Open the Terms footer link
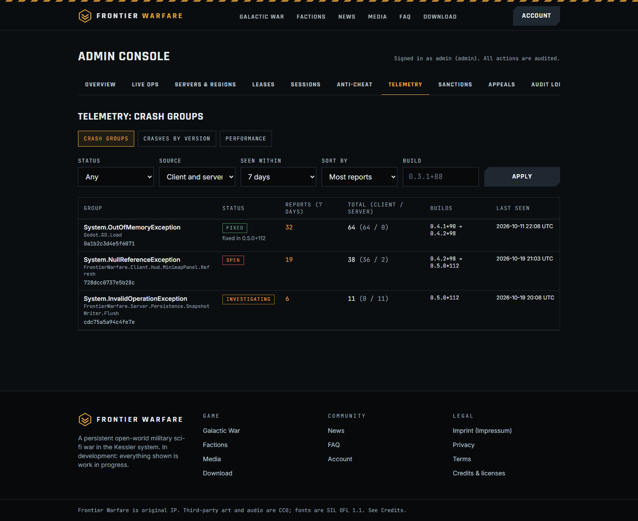 tap(462, 459)
